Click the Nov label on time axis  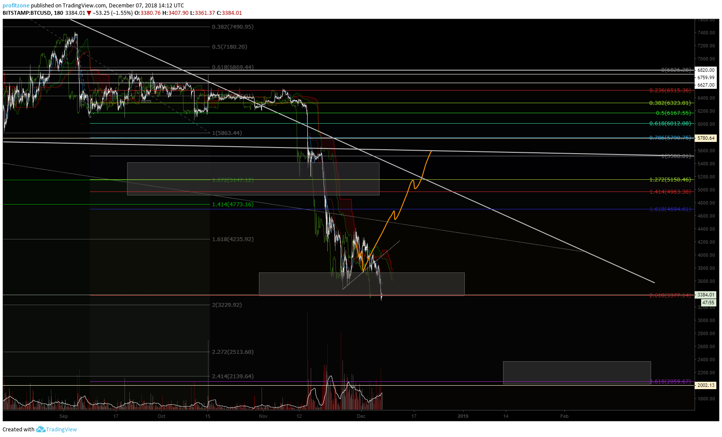[263, 417]
